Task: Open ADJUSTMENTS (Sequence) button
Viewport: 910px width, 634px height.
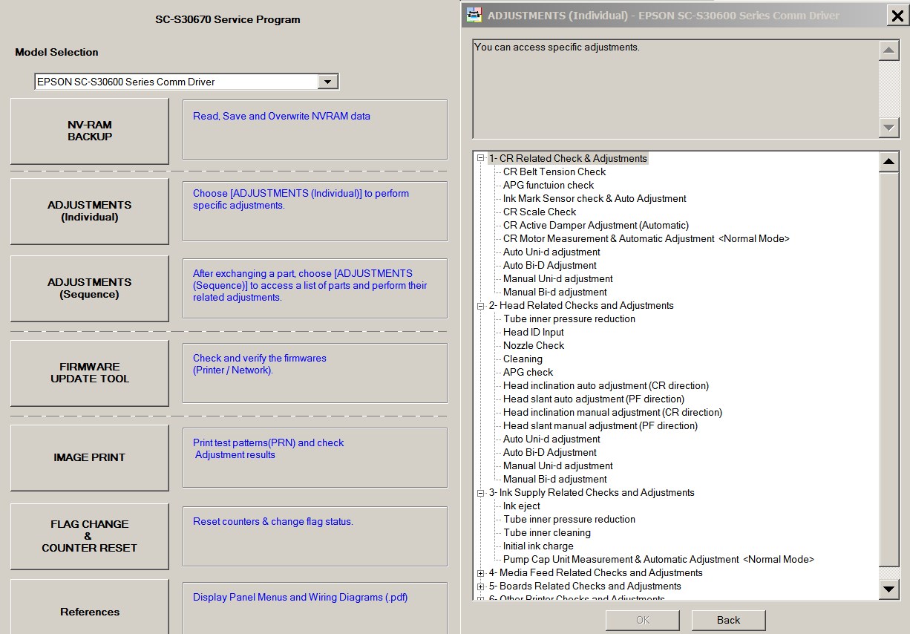Action: click(x=90, y=289)
